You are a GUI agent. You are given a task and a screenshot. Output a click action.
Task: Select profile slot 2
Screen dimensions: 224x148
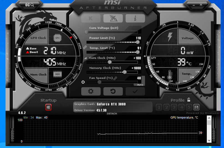166,107
